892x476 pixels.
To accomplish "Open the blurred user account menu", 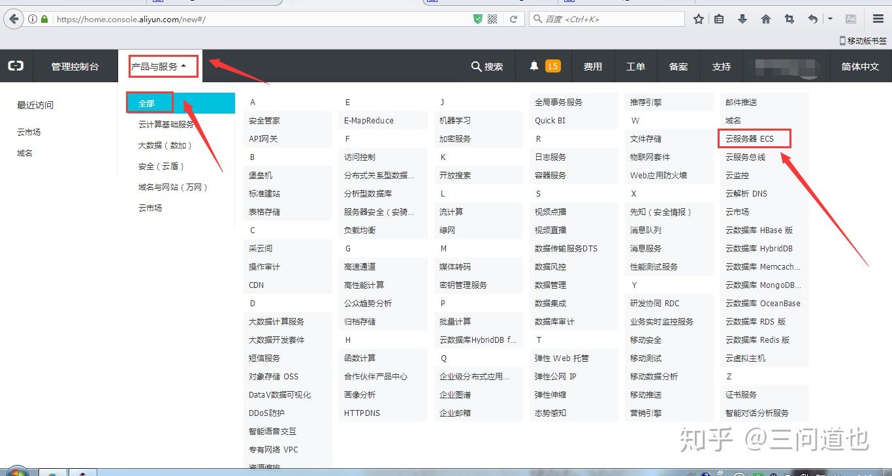I will (786, 67).
